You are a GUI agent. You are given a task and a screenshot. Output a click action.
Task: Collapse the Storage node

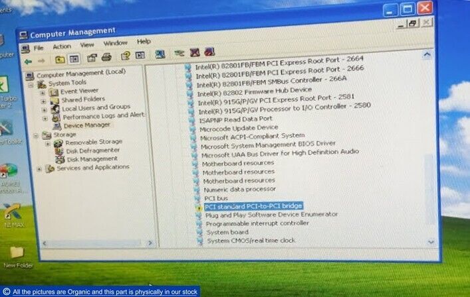tap(36, 137)
